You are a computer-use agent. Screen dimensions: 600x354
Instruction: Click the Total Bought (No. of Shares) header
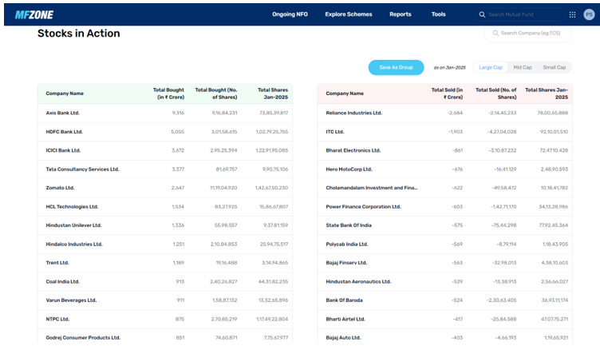pos(216,93)
